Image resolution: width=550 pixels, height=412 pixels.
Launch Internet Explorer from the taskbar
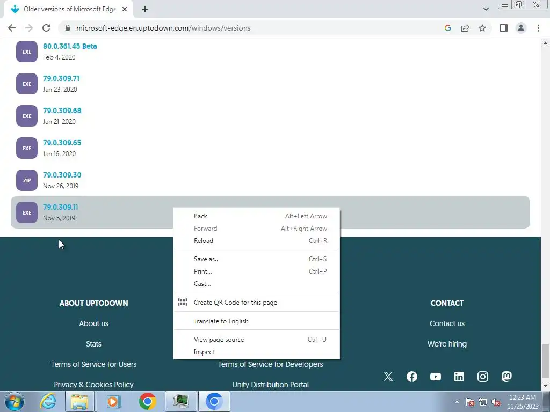point(48,401)
